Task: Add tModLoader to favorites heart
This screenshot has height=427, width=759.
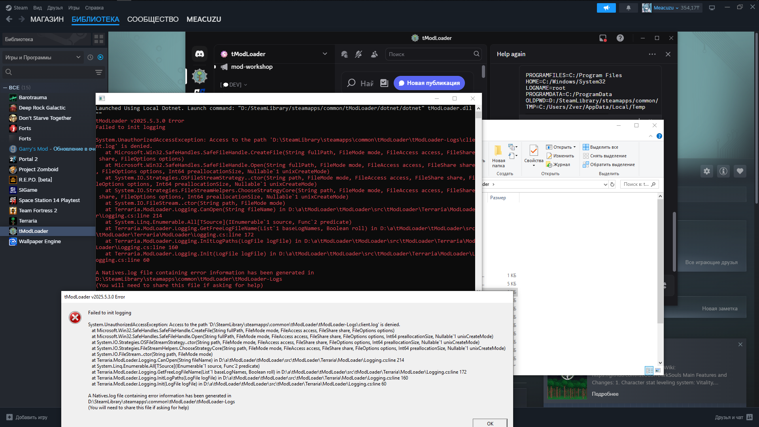Action: [x=740, y=171]
